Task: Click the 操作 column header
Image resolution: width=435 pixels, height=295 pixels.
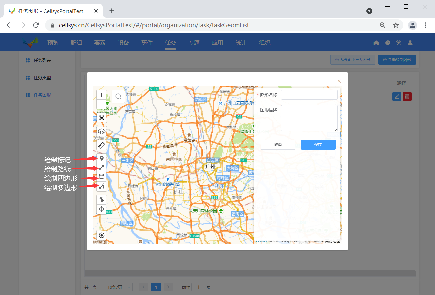Action: point(401,83)
